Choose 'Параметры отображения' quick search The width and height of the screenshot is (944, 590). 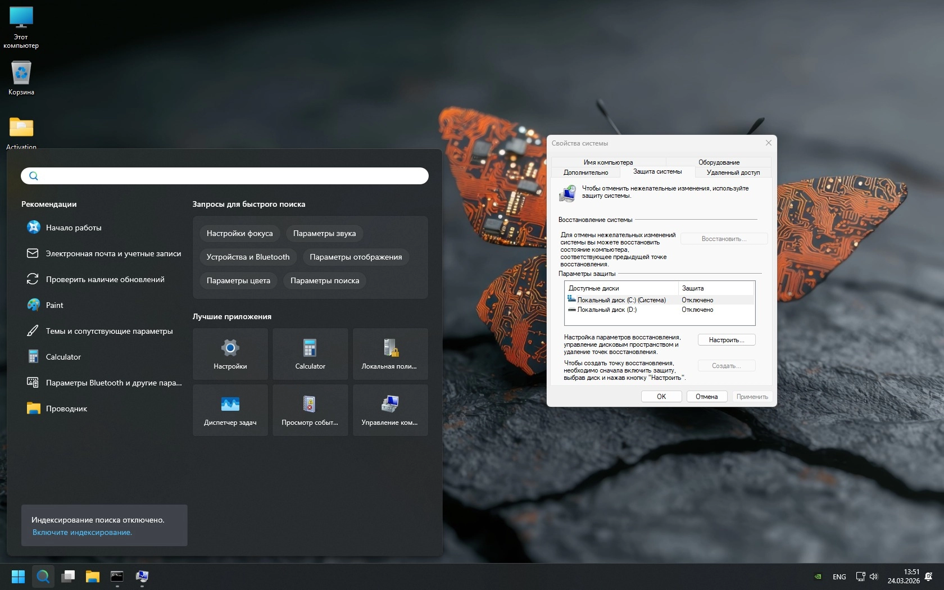[356, 257]
